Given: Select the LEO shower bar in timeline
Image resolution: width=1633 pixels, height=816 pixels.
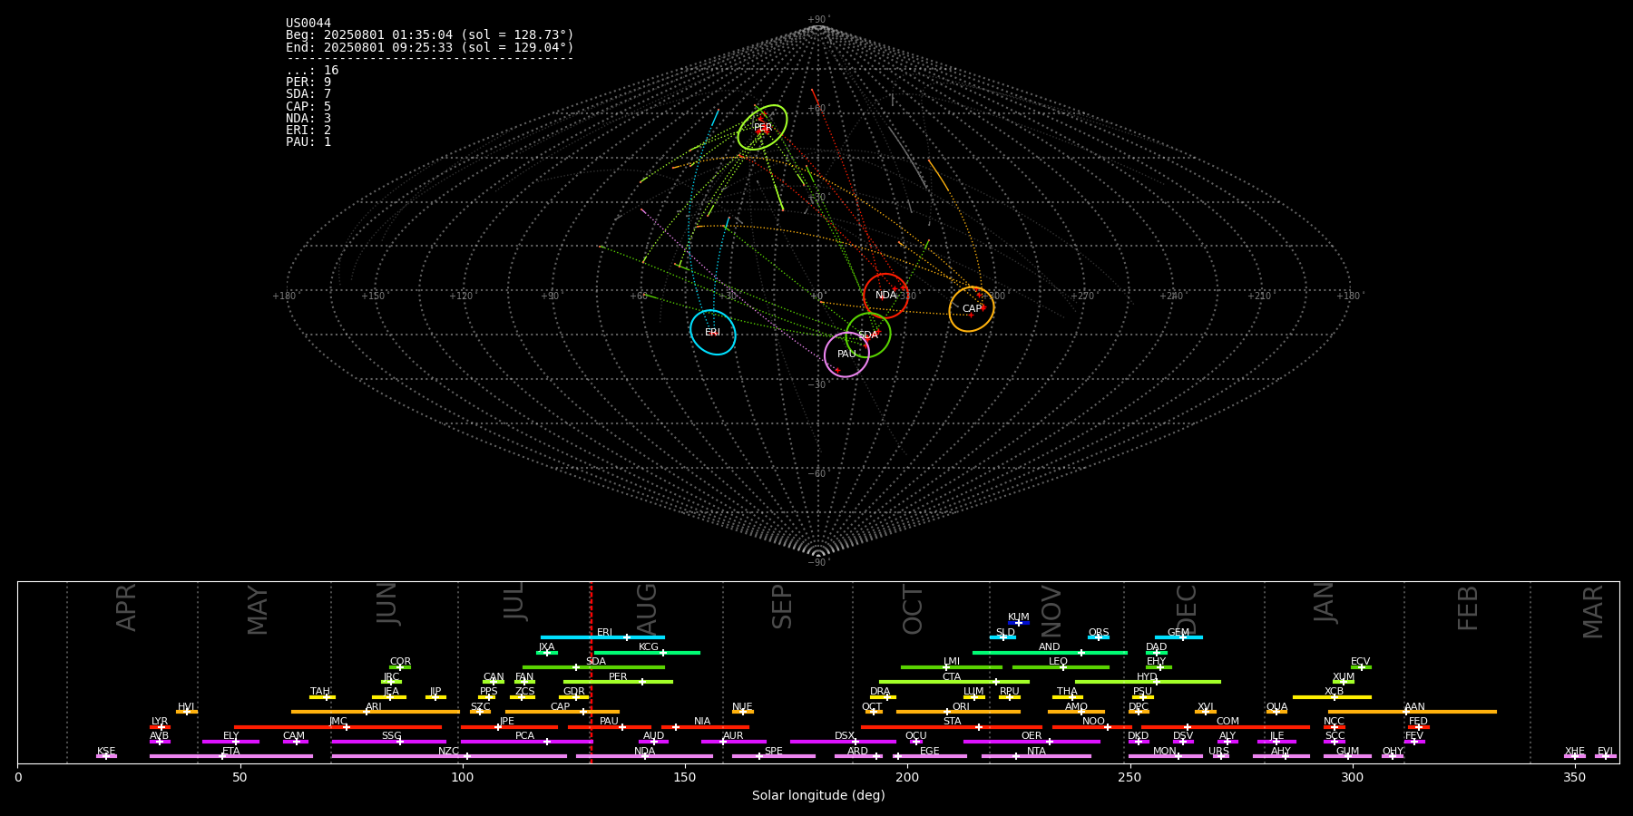Looking at the screenshot, I should pos(1061,667).
